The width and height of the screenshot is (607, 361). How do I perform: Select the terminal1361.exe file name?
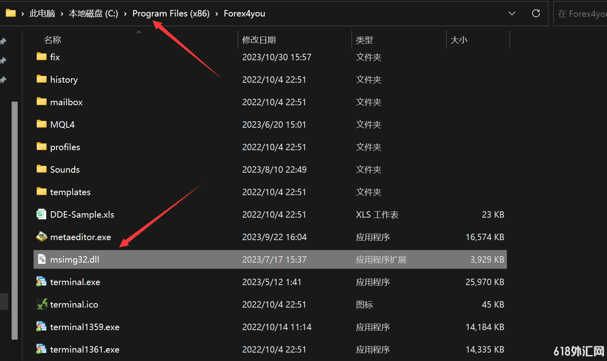tap(85, 349)
